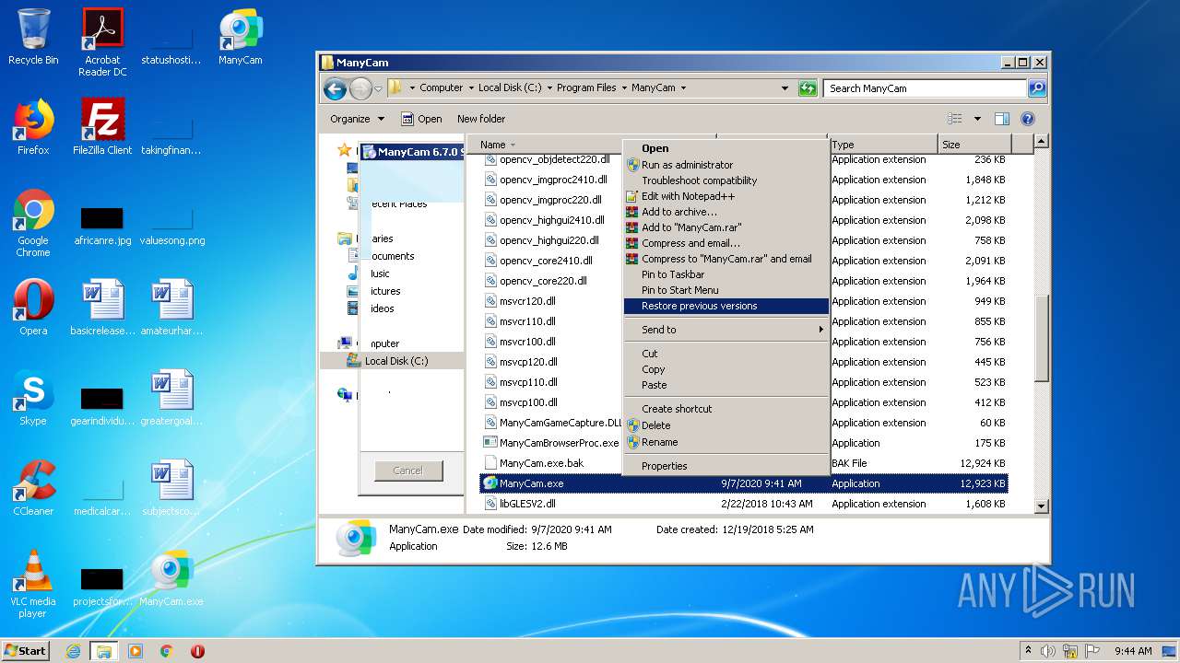The image size is (1180, 663).
Task: Launch VLC media player from desktop
Action: (33, 584)
